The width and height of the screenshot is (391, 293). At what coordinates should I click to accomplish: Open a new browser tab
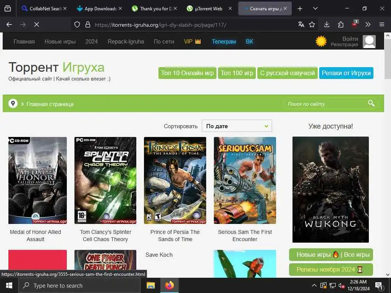pyautogui.click(x=300, y=9)
